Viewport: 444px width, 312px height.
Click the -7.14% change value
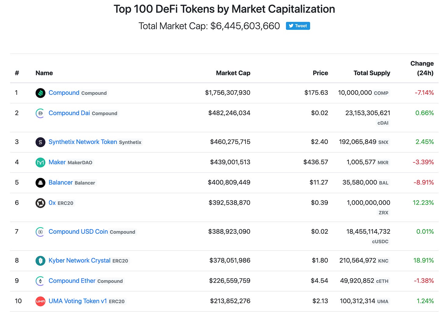(x=424, y=93)
